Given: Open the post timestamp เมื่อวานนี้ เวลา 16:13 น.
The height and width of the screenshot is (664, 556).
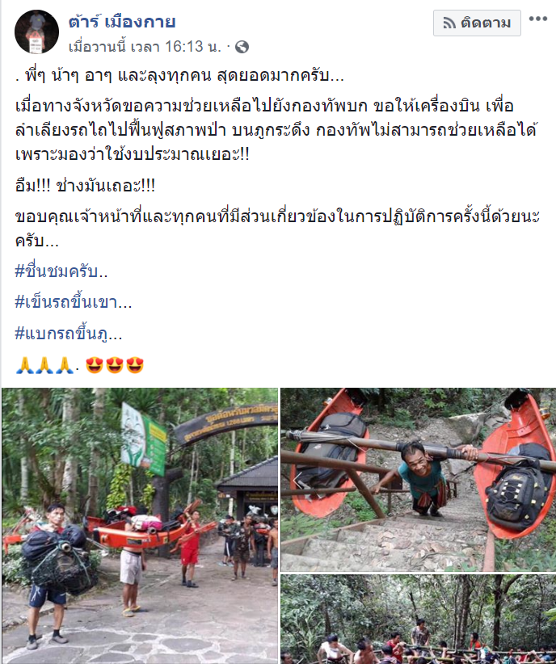Looking at the screenshot, I should click(x=145, y=47).
